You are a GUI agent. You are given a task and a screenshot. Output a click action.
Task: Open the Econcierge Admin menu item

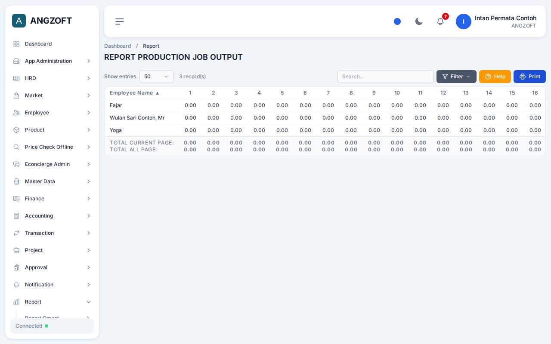point(52,164)
